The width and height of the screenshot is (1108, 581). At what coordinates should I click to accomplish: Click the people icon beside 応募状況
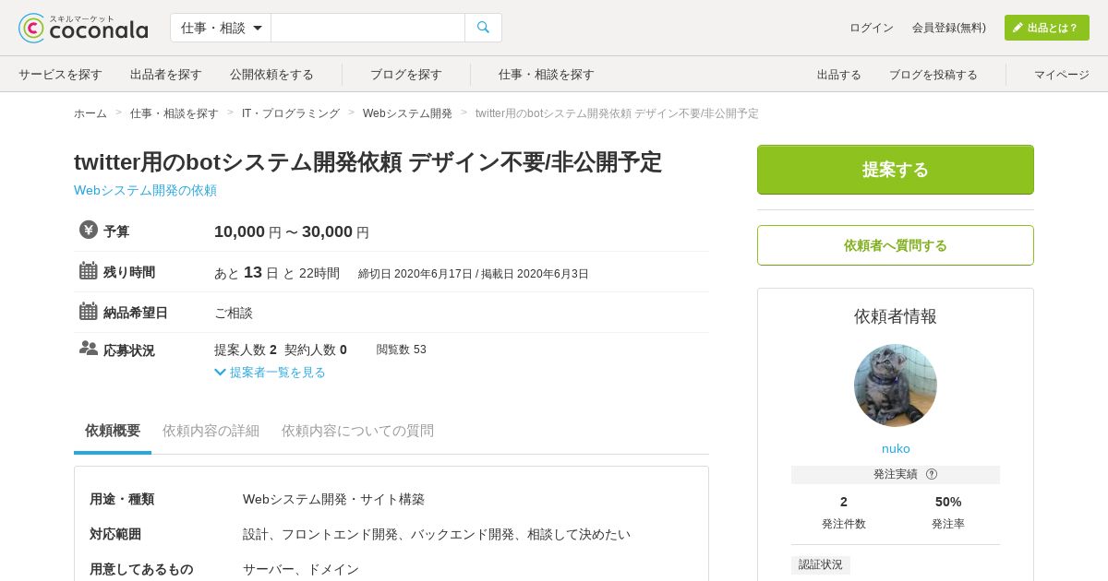coord(89,348)
